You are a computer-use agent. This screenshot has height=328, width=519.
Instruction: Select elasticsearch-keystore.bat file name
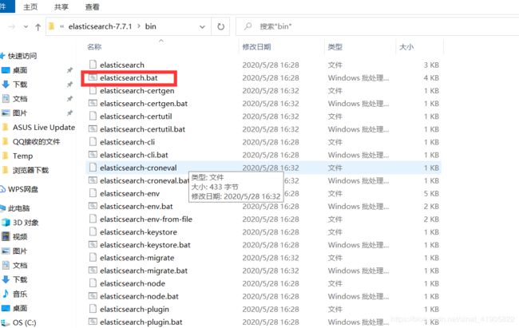[145, 245]
